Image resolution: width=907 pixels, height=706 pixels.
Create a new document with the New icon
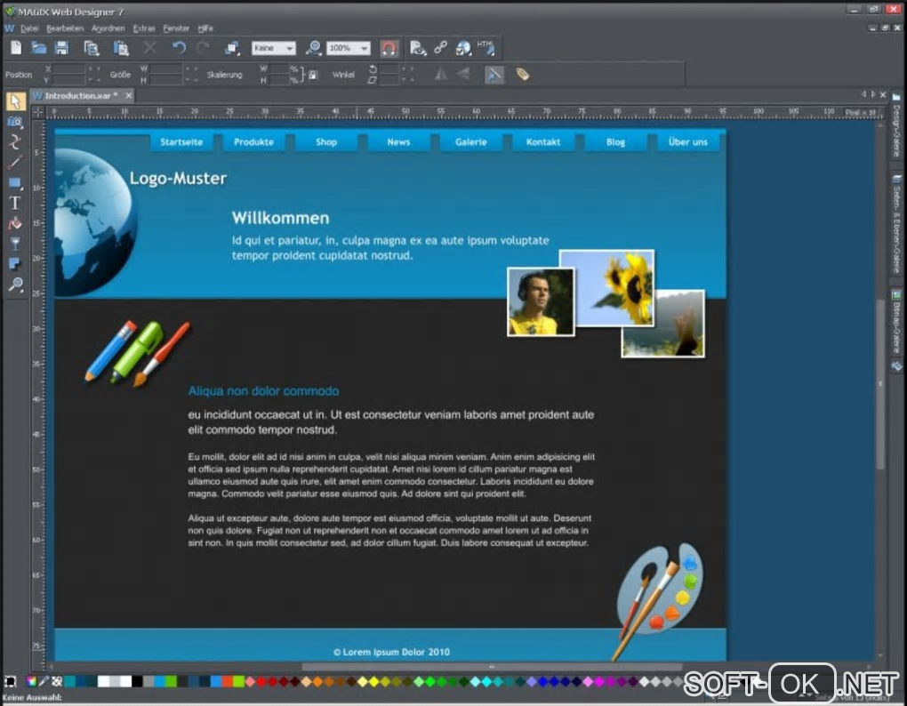(x=16, y=48)
